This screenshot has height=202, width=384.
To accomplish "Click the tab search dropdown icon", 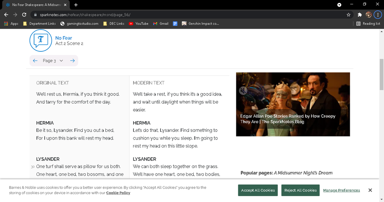I will click(339, 5).
